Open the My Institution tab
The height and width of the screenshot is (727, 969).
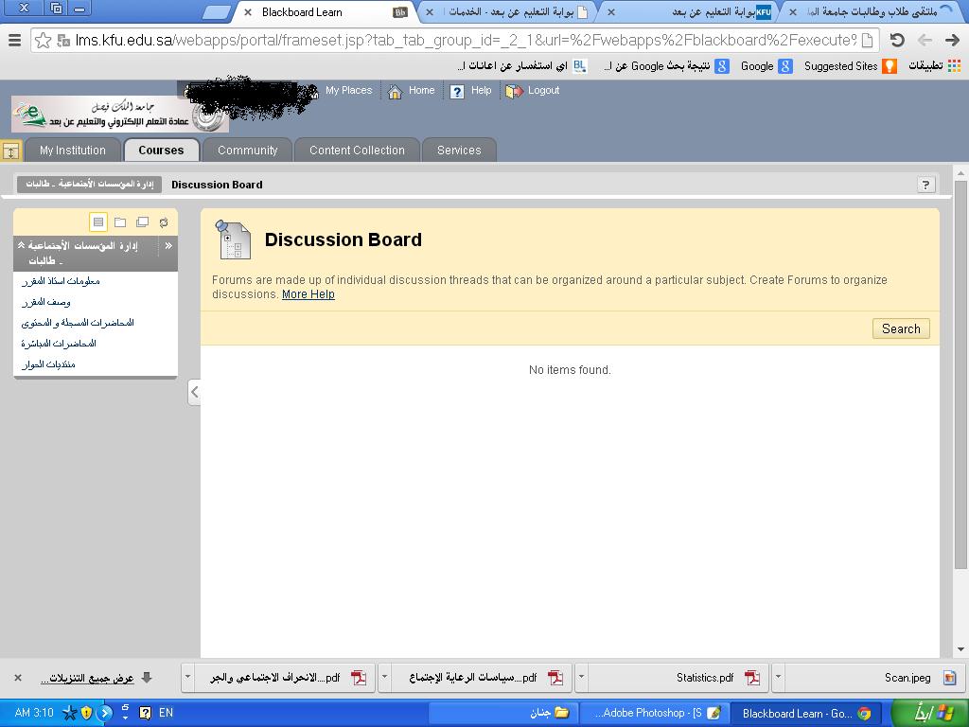click(73, 151)
